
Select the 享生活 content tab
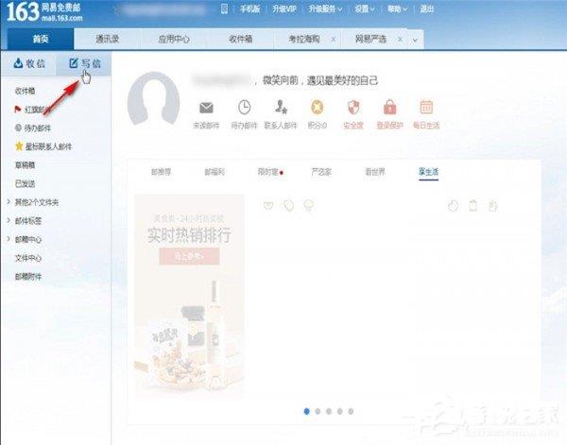tap(428, 172)
